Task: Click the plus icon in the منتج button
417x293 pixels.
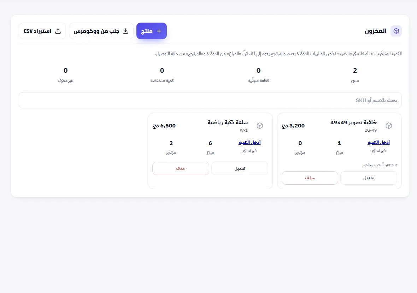Action: [x=159, y=31]
